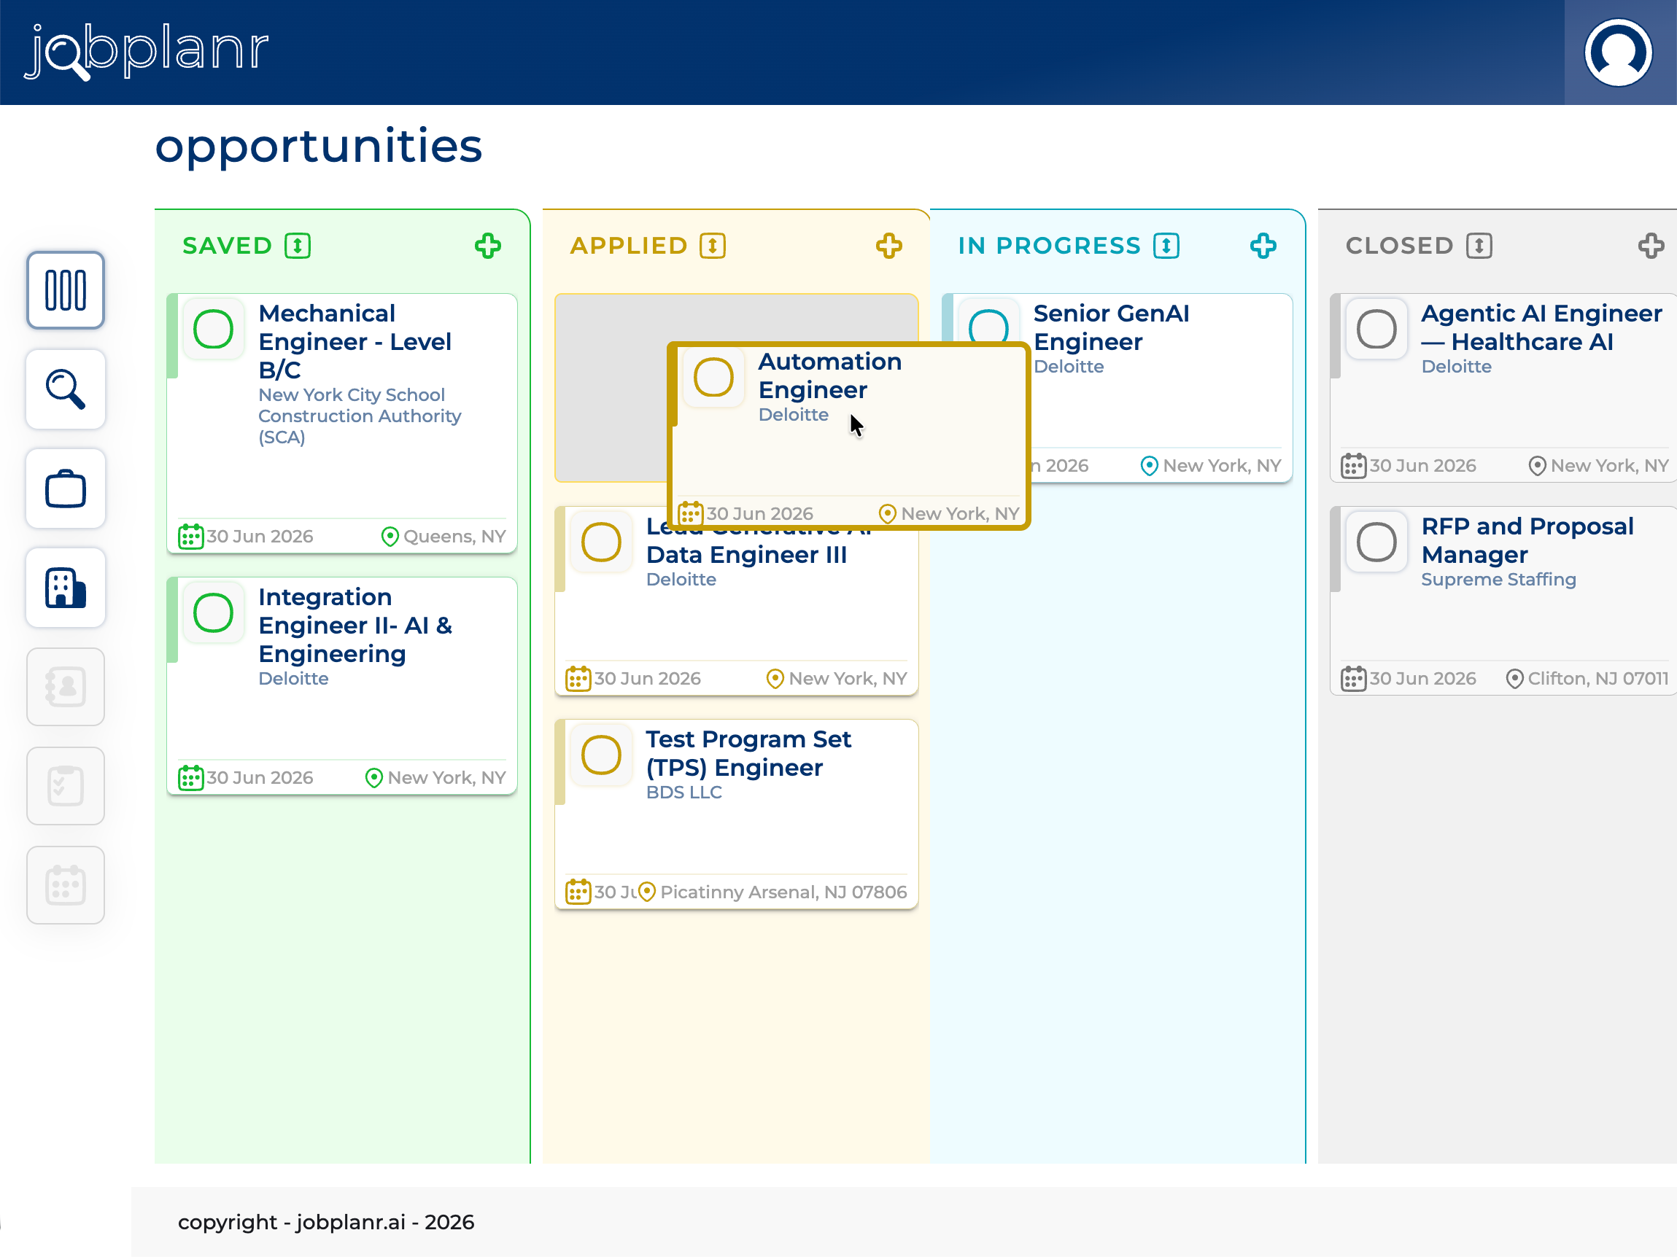Expand the sort control next to CLOSED

tap(1479, 246)
